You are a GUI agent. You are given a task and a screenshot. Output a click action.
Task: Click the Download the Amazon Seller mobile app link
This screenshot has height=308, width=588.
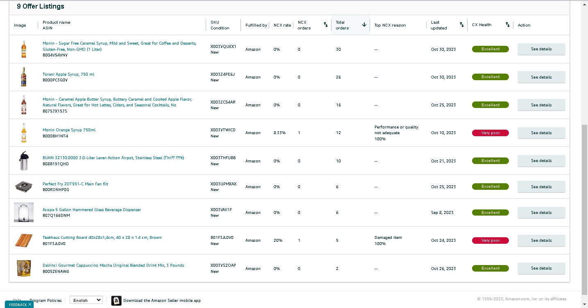tap(162, 301)
